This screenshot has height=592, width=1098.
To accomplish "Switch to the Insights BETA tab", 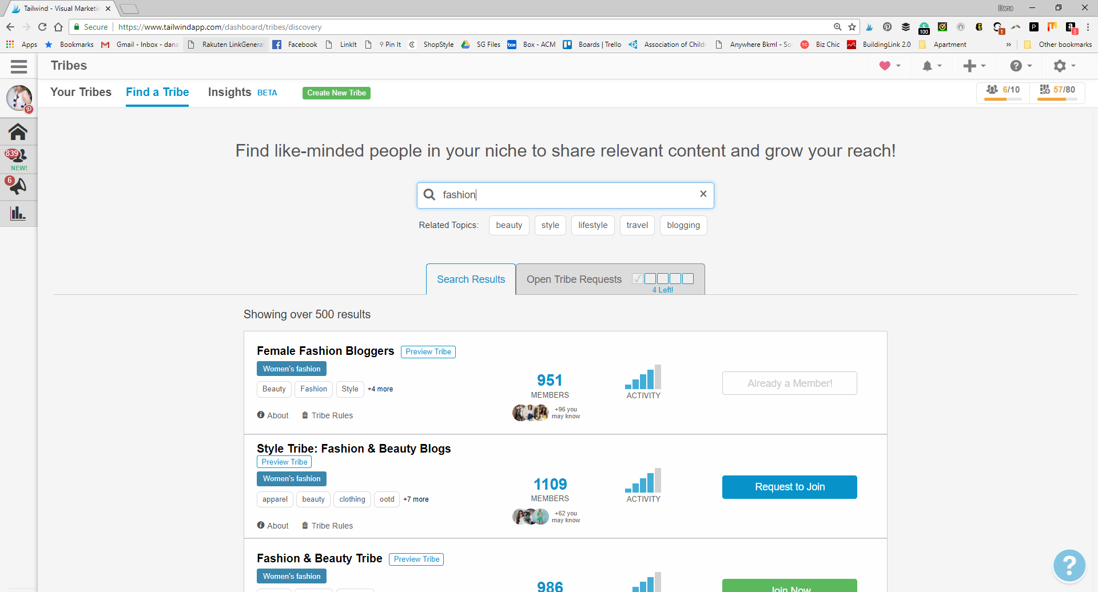I will 242,92.
